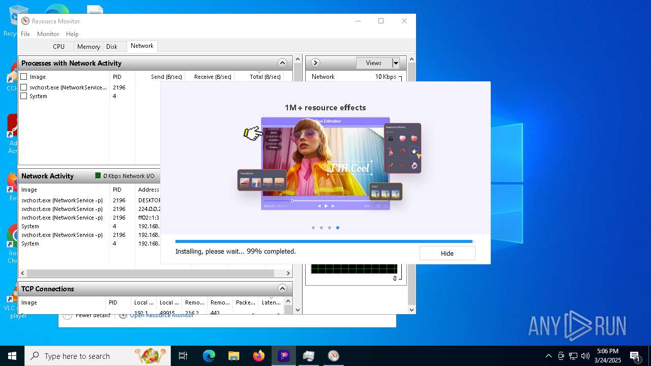
Task: Check the System process checkbox
Action: 23,96
